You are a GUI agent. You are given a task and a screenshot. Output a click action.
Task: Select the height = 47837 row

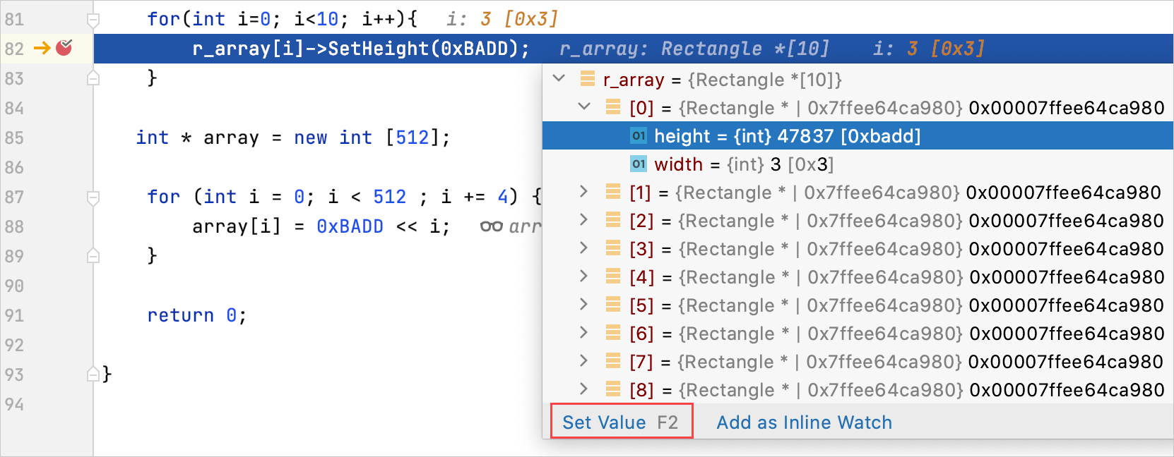click(787, 136)
